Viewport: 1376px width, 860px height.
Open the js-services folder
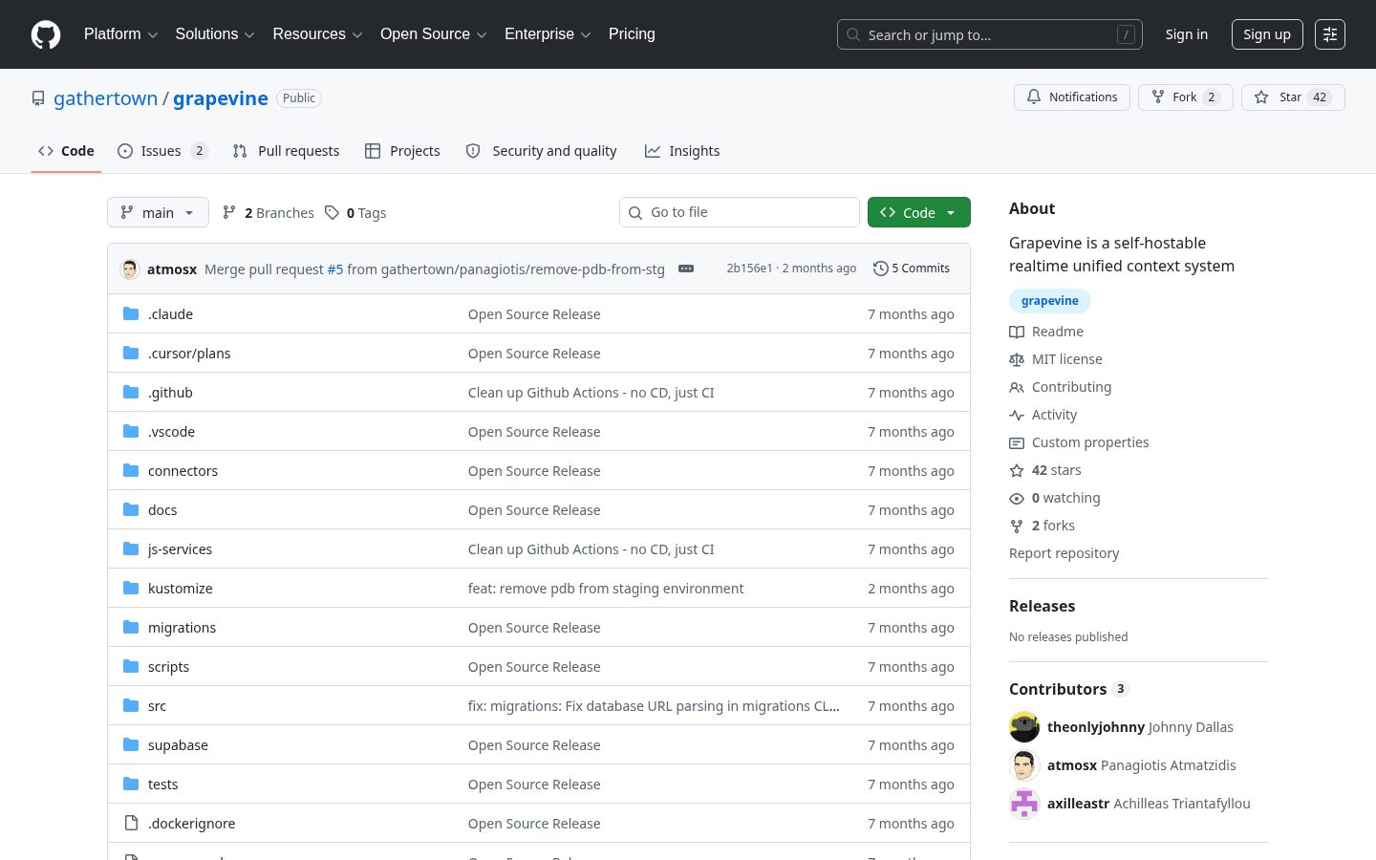click(x=180, y=549)
